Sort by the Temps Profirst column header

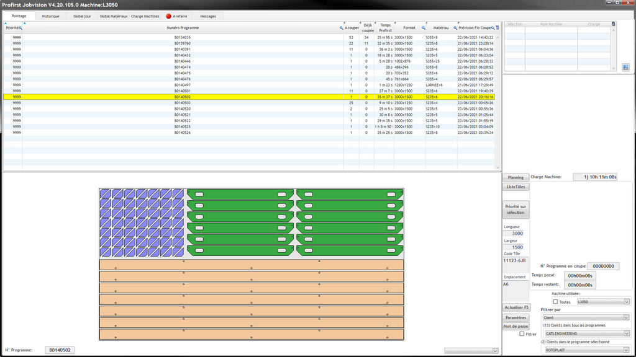[x=385, y=28]
